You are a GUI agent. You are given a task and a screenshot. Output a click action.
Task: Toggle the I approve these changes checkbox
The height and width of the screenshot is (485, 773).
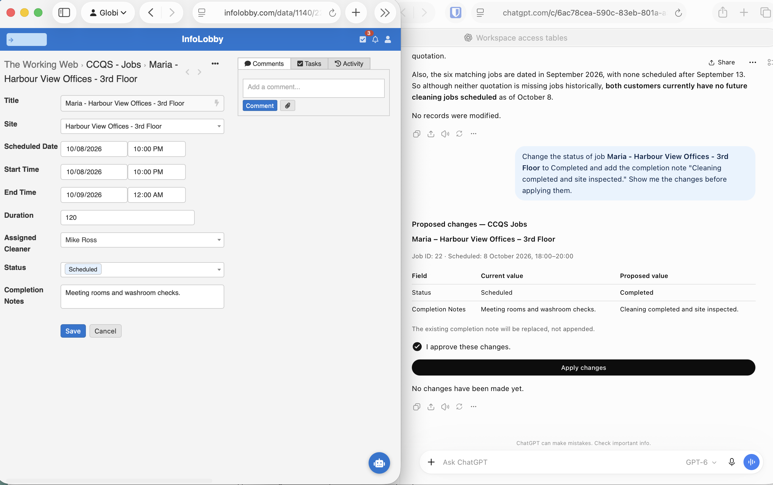tap(417, 347)
